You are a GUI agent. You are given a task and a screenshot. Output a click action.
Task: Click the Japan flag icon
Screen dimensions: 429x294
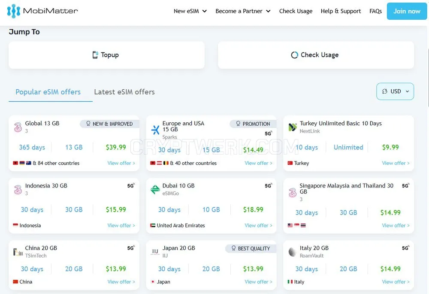click(x=153, y=282)
